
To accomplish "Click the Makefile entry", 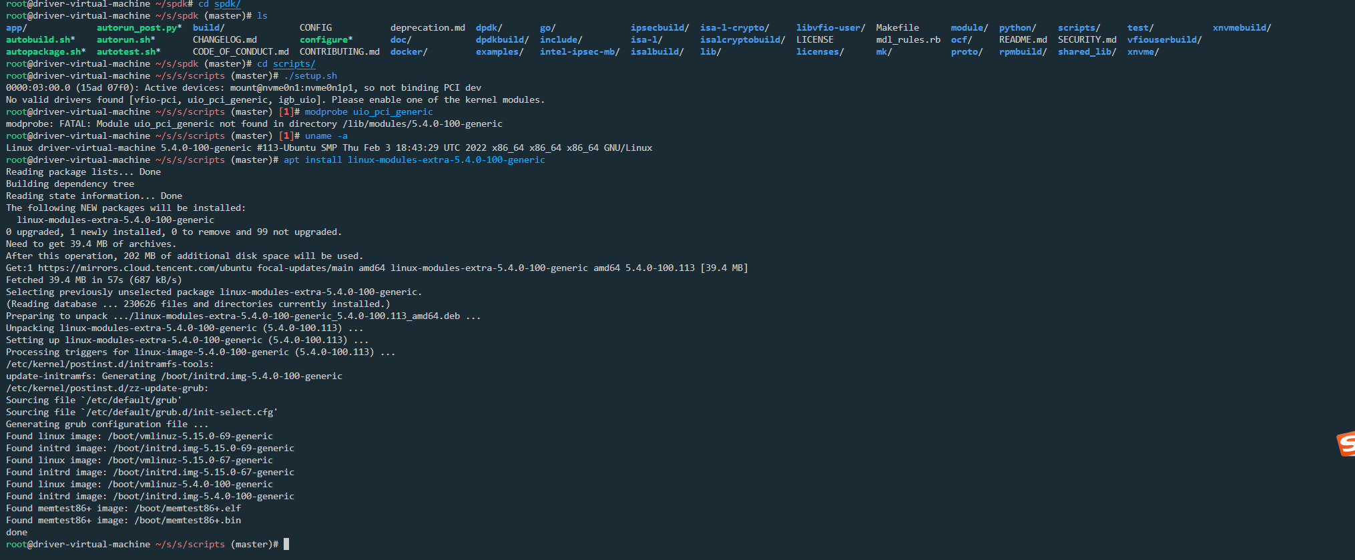I will 898,28.
